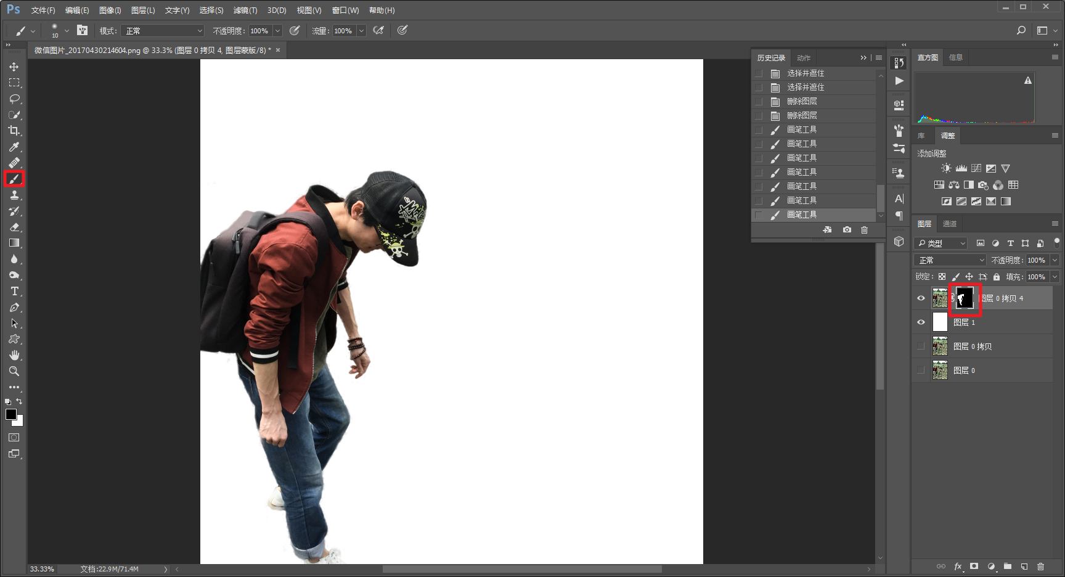Choose the Type tool

click(14, 291)
